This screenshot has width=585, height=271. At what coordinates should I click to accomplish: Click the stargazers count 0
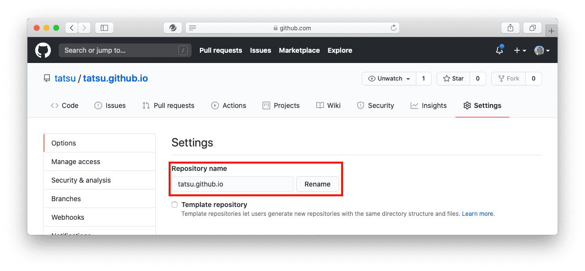point(478,79)
